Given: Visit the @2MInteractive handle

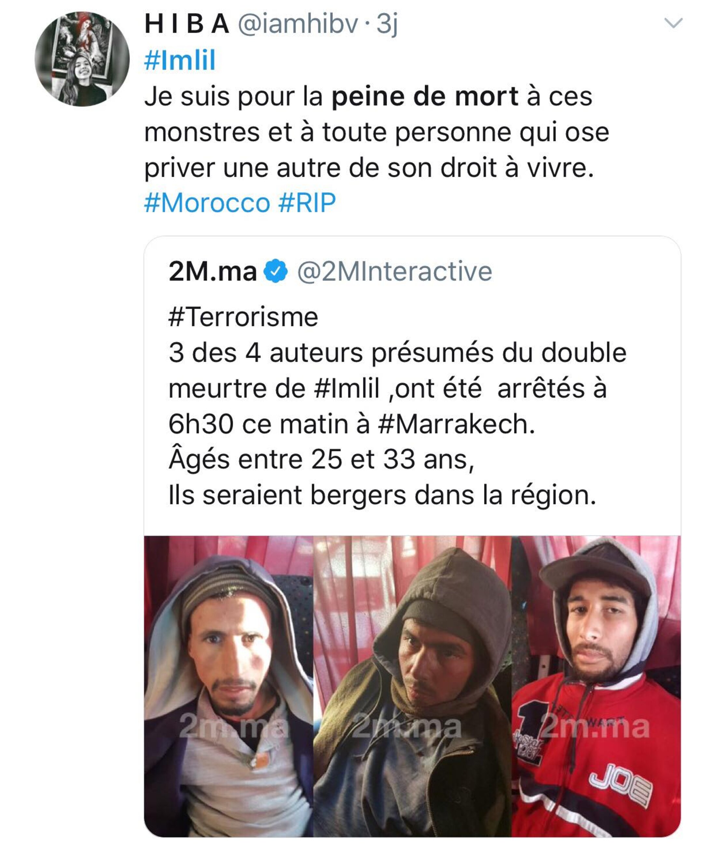Looking at the screenshot, I should click(394, 271).
